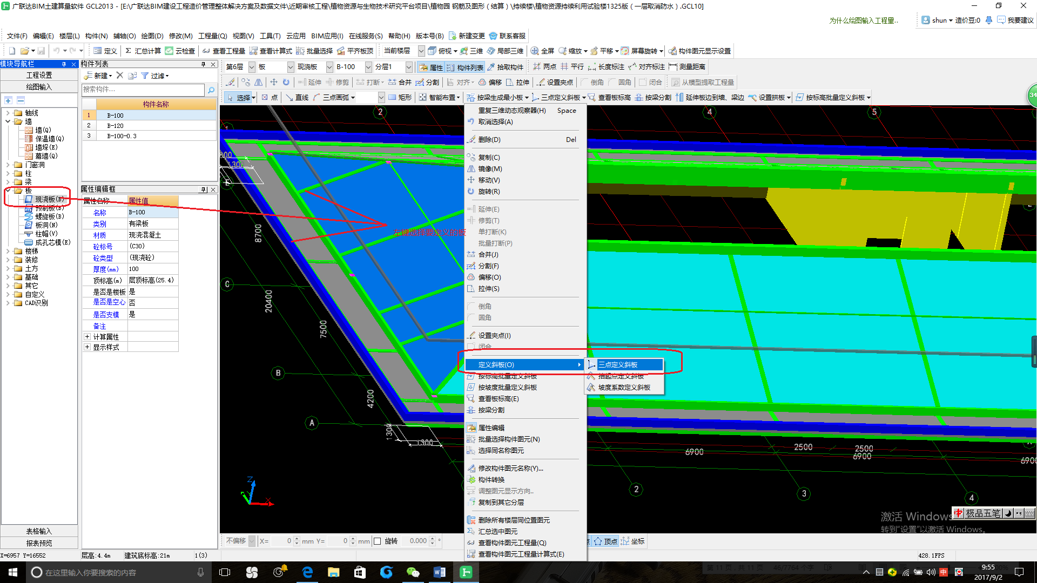Select 偏移 offset tool in toolbar
Image resolution: width=1037 pixels, height=583 pixels.
[490, 82]
